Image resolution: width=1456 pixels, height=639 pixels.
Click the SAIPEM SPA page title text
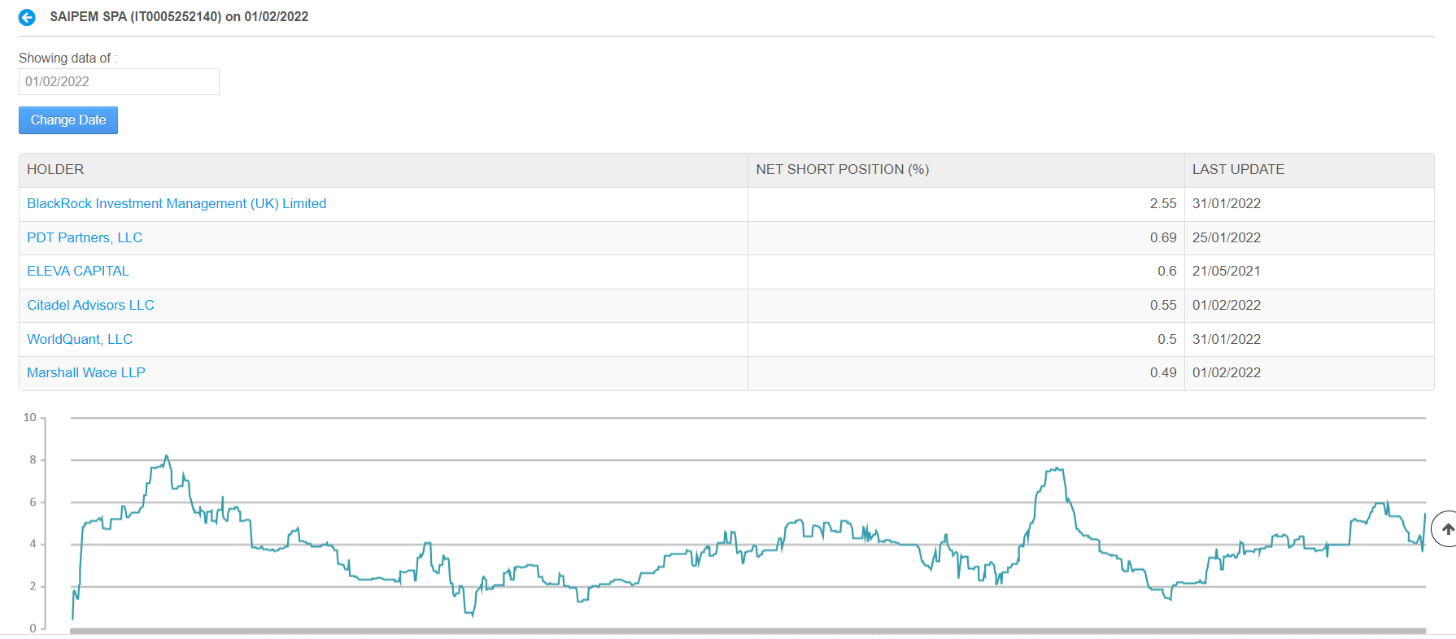[179, 17]
